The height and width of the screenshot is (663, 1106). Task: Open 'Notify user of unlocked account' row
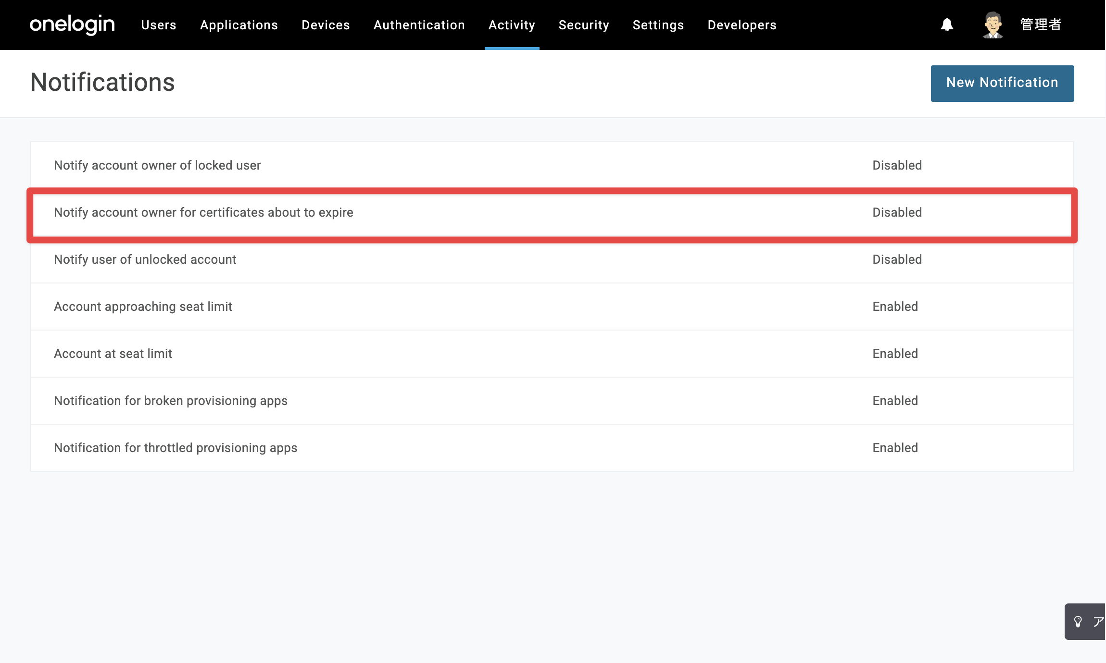tap(552, 259)
